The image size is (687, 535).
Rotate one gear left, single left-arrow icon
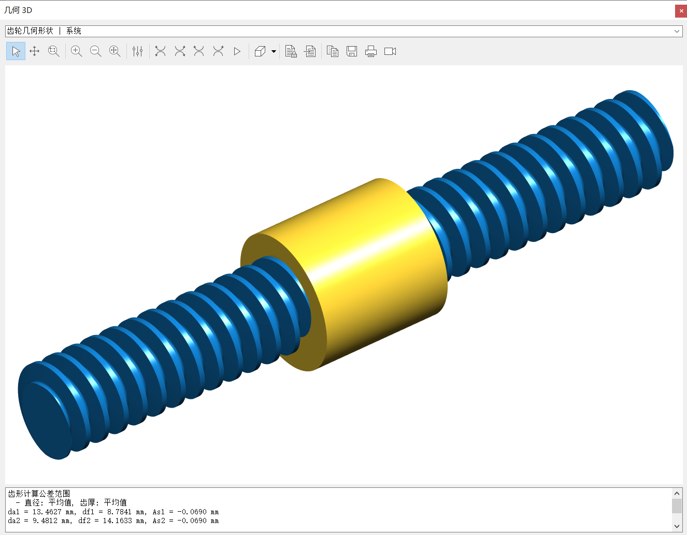[199, 51]
